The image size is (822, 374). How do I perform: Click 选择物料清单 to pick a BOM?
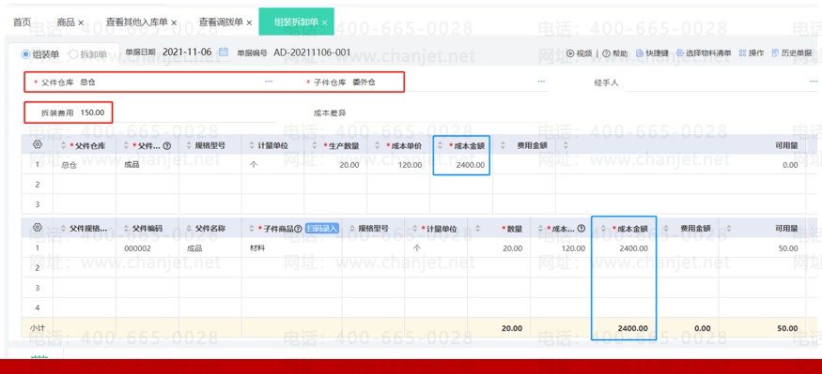point(703,53)
